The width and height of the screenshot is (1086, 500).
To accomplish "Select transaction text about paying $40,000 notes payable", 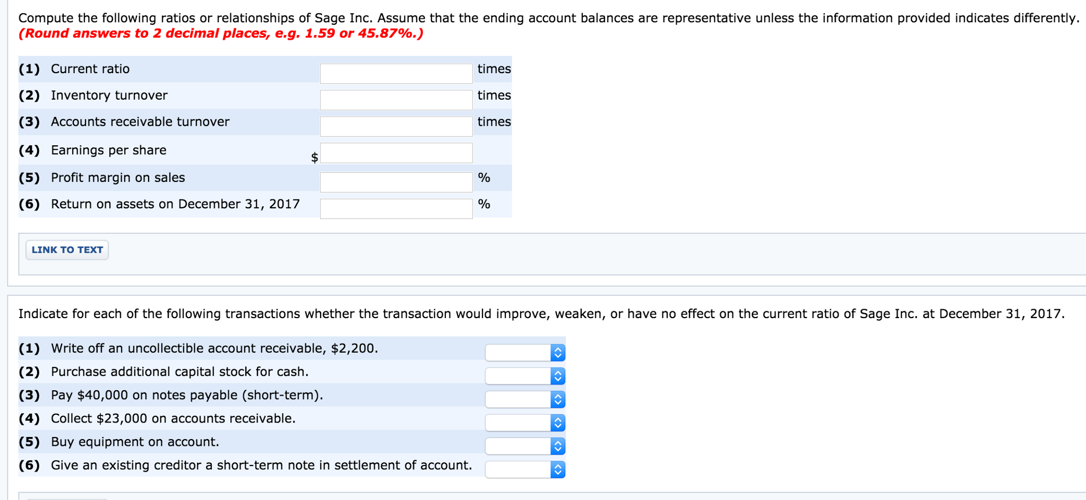I will (186, 394).
